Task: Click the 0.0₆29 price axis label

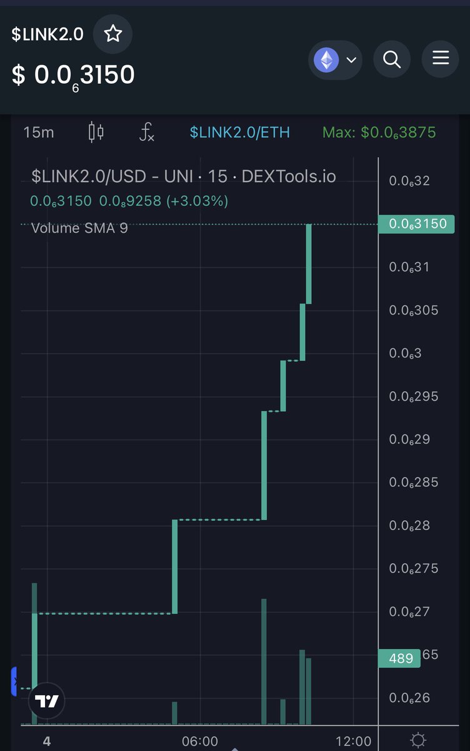Action: click(x=409, y=439)
